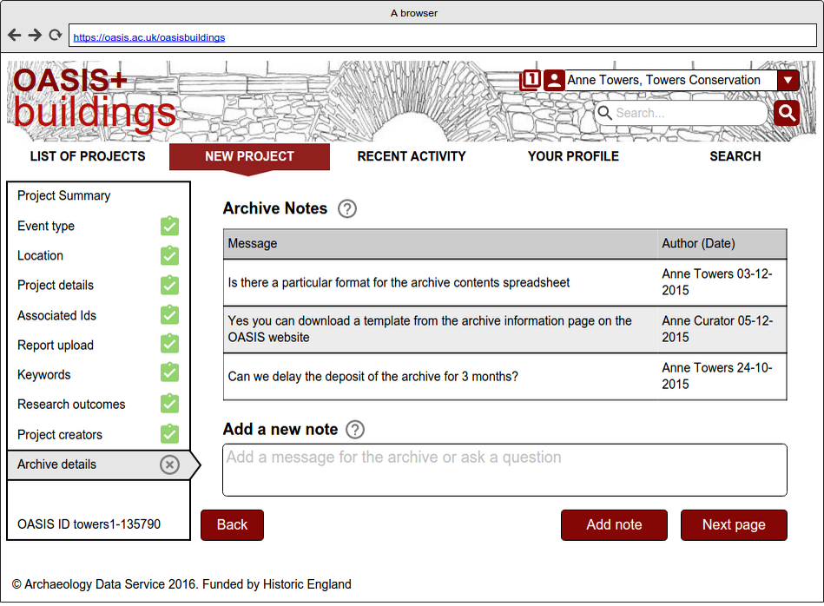Go to List of Projects tab
The height and width of the screenshot is (606, 824).
point(88,156)
